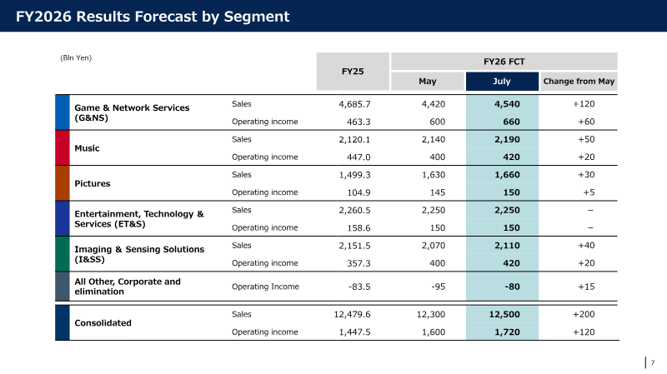
Task: Click the July column header
Action: click(x=502, y=81)
